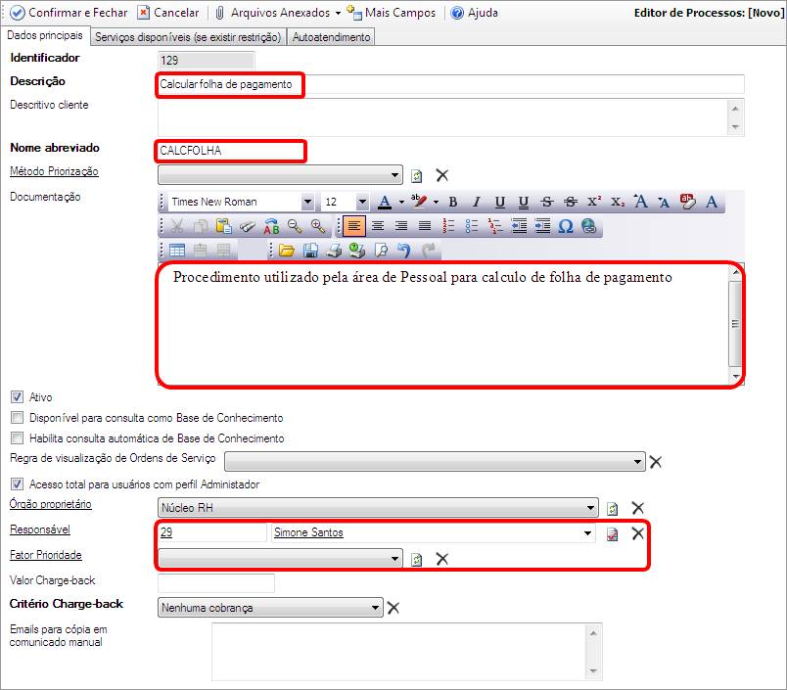Insert special symbol with Omega icon
The width and height of the screenshot is (787, 690).
pyautogui.click(x=565, y=226)
